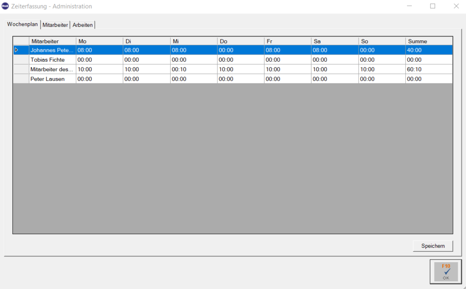The image size is (466, 289).
Task: Click Tobias Fichte's Friday cell
Action: [288, 59]
